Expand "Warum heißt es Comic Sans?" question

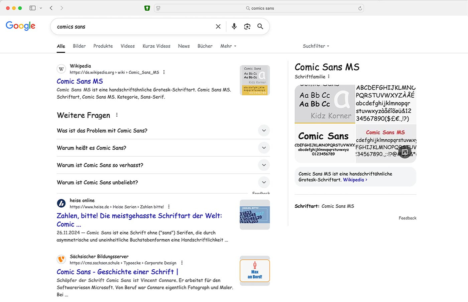click(x=264, y=148)
